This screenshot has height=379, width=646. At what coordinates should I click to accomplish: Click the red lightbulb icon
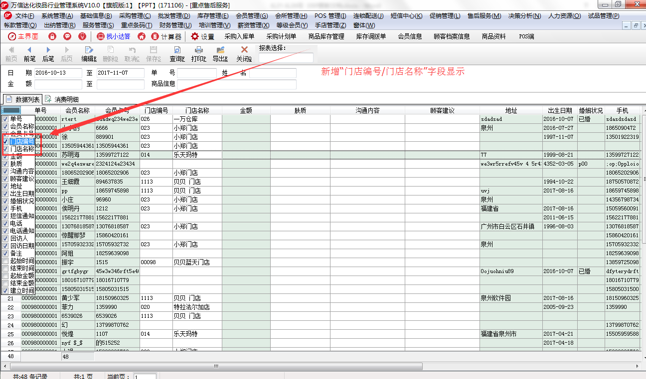click(82, 36)
